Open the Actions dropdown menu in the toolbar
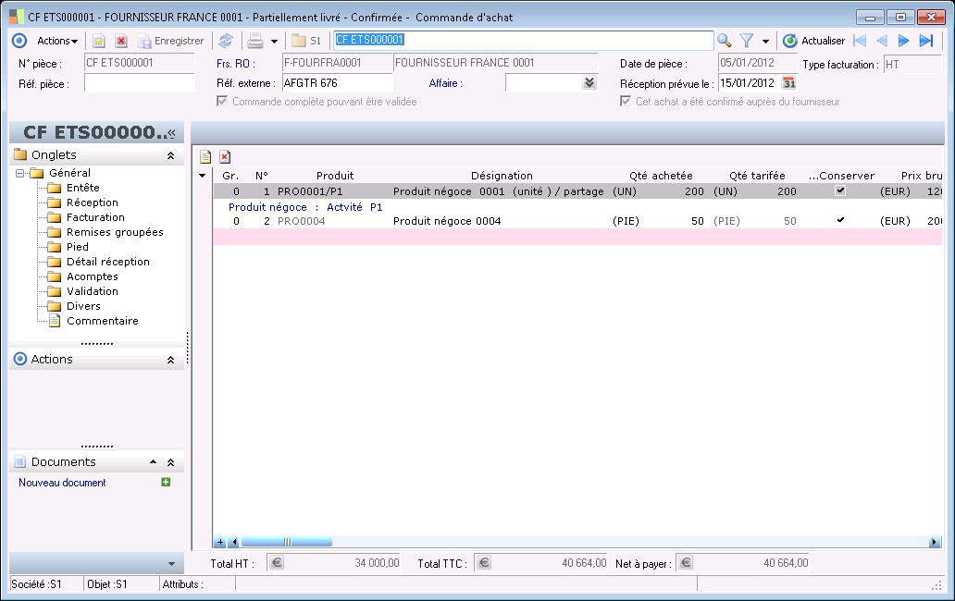The width and height of the screenshot is (955, 601). (x=57, y=41)
